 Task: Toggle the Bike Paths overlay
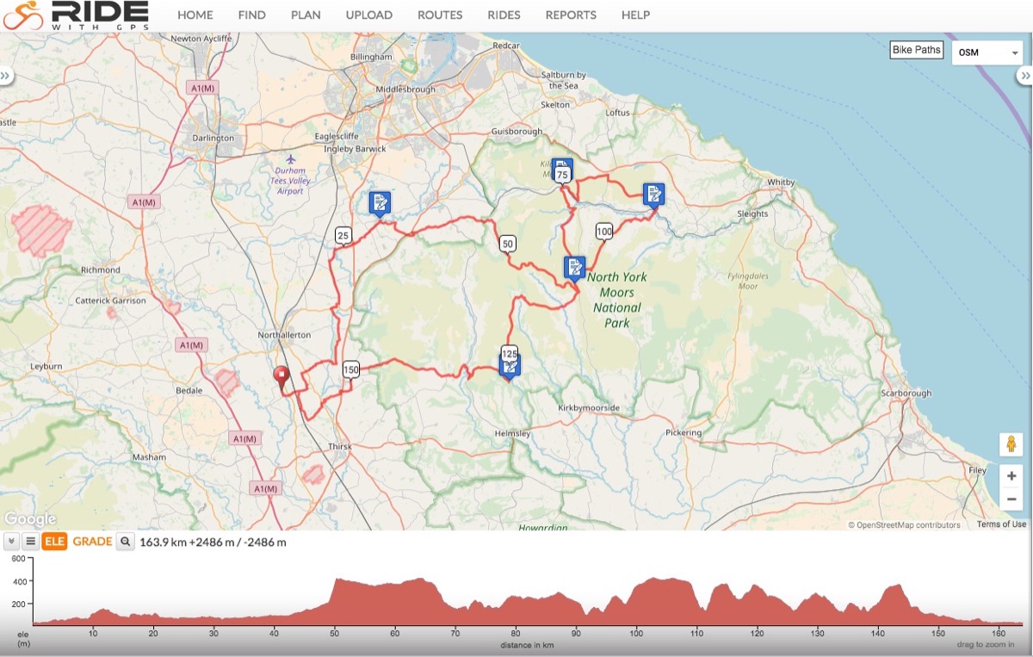(x=916, y=50)
